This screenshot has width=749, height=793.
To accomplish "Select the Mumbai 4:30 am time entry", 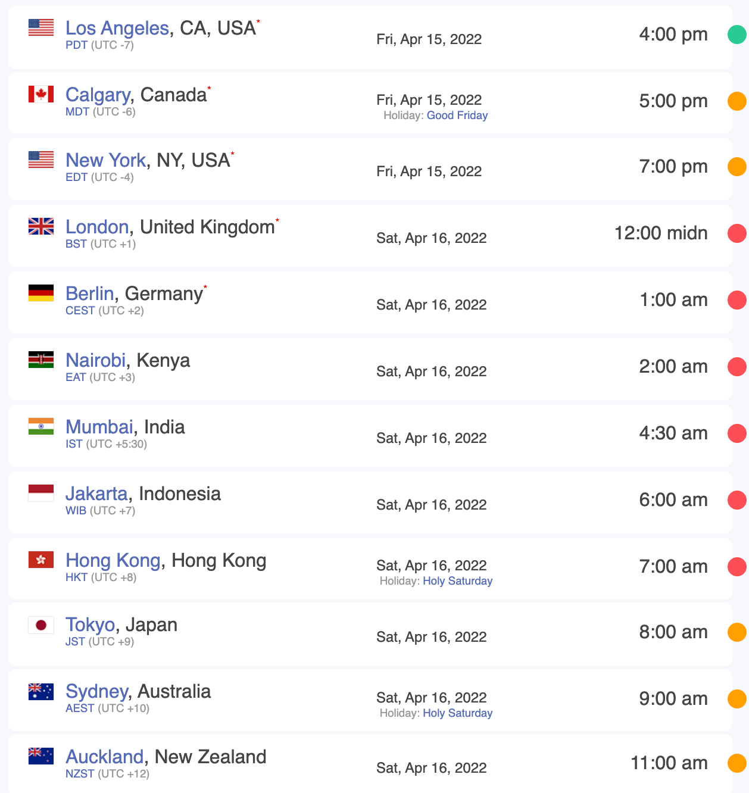I will point(673,433).
